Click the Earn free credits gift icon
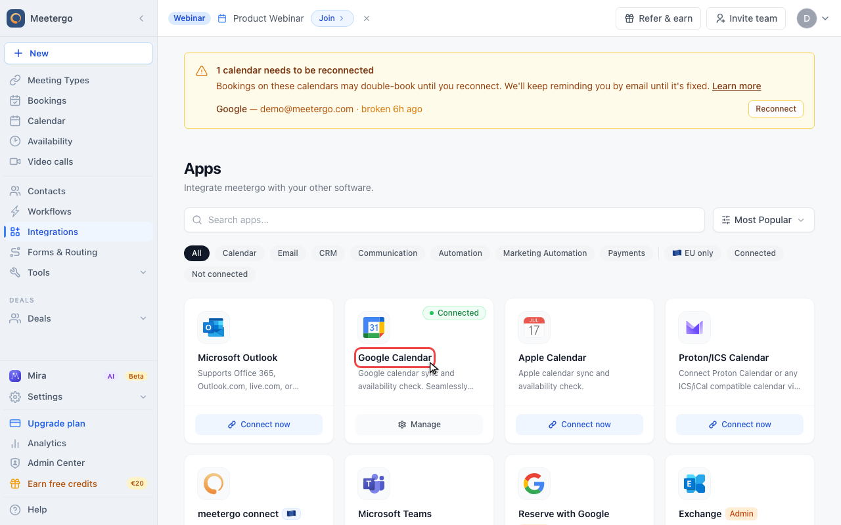Viewport: 841px width, 525px height. [15, 484]
